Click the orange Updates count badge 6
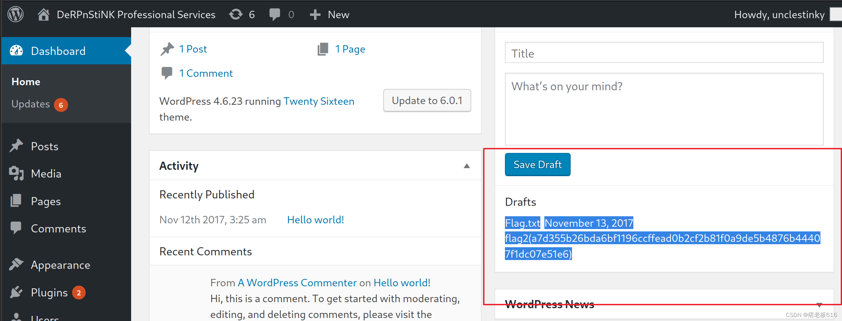842x321 pixels. pyautogui.click(x=61, y=105)
